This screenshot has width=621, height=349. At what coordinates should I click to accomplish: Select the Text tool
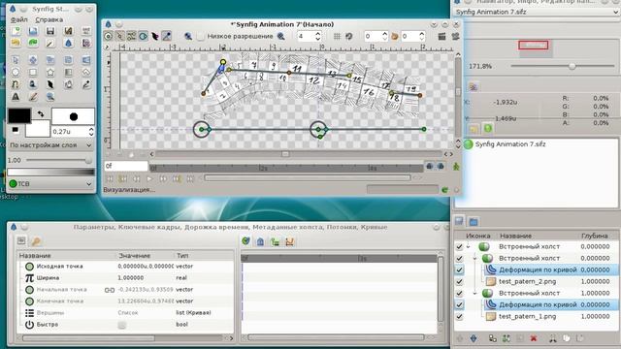16,96
